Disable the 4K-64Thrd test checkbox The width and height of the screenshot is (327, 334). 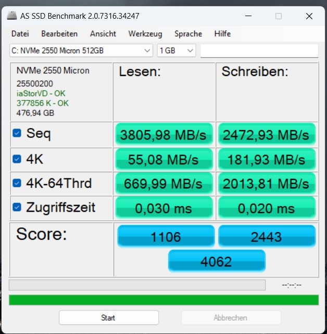17,183
